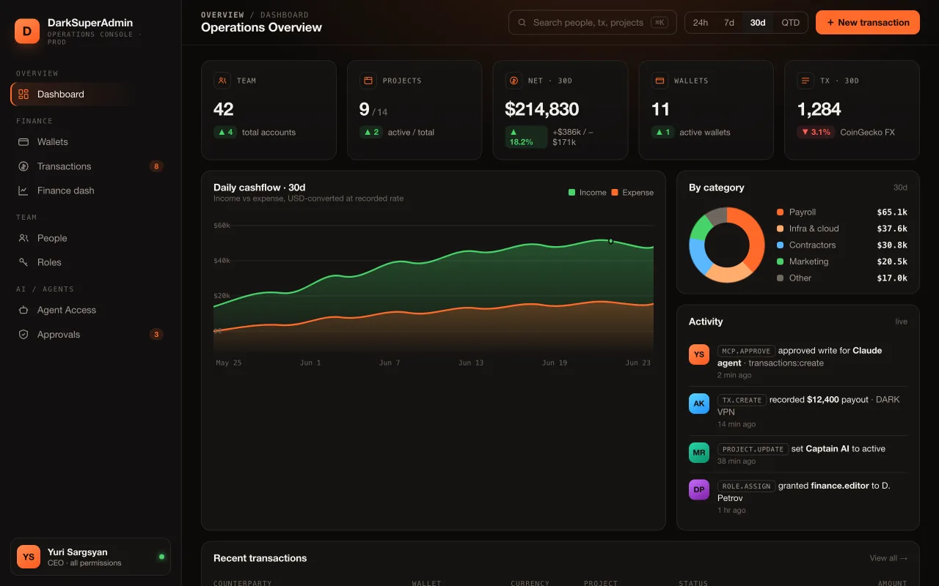This screenshot has height=586, width=939.
Task: Click the data point marker on income line
Action: tap(610, 241)
